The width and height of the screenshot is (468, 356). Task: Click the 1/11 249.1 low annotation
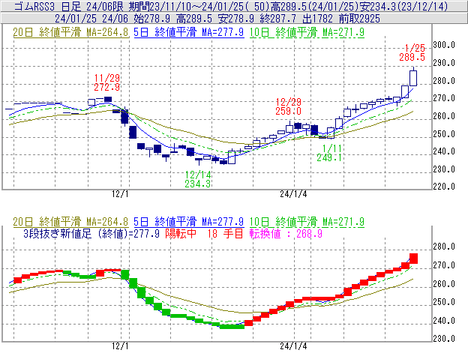coord(329,153)
